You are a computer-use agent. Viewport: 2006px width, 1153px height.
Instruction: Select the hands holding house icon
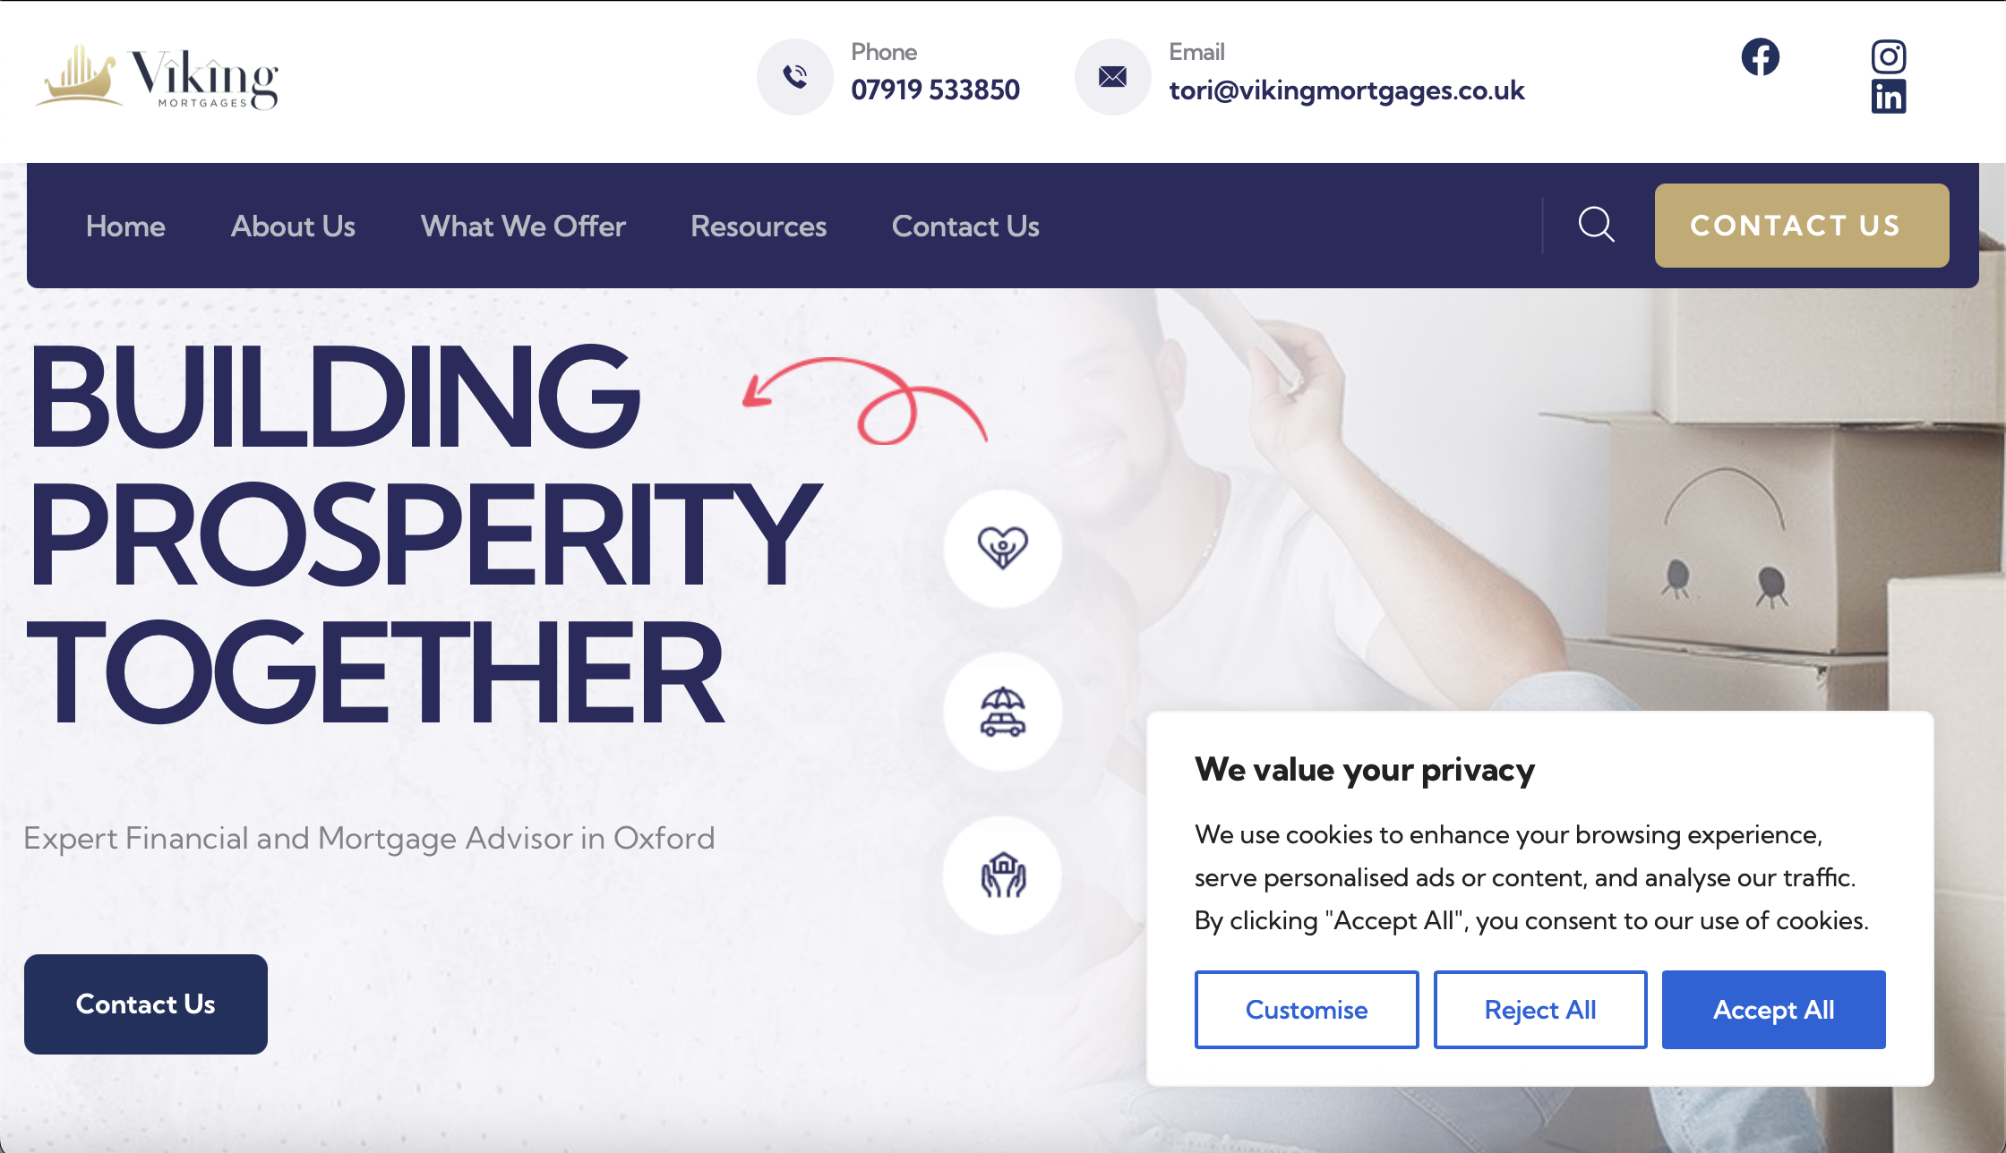[x=1002, y=875]
